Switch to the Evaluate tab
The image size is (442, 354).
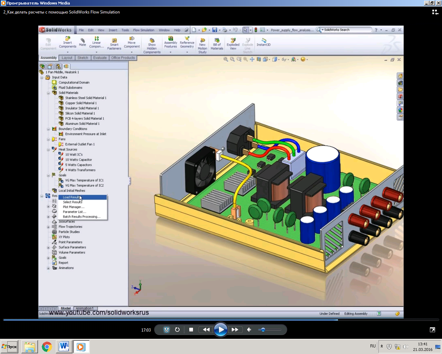coord(100,58)
